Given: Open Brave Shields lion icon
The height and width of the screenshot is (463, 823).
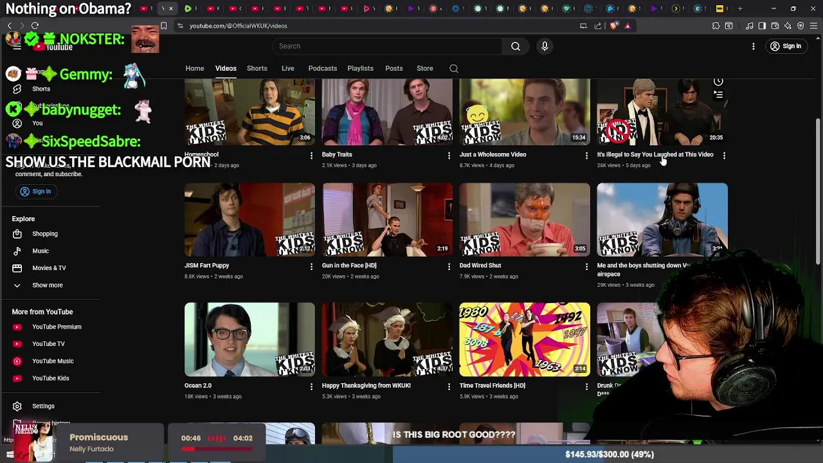Looking at the screenshot, I should [x=613, y=26].
